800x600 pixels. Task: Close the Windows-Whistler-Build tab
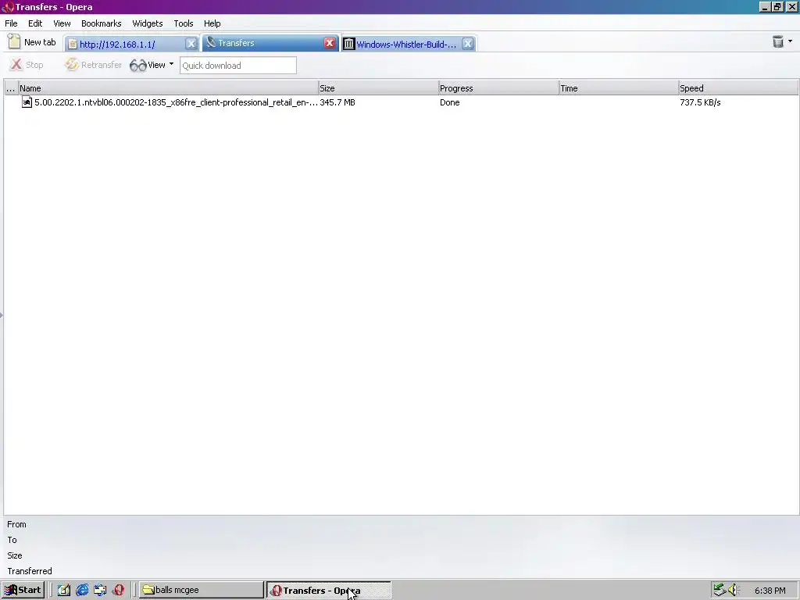(468, 44)
